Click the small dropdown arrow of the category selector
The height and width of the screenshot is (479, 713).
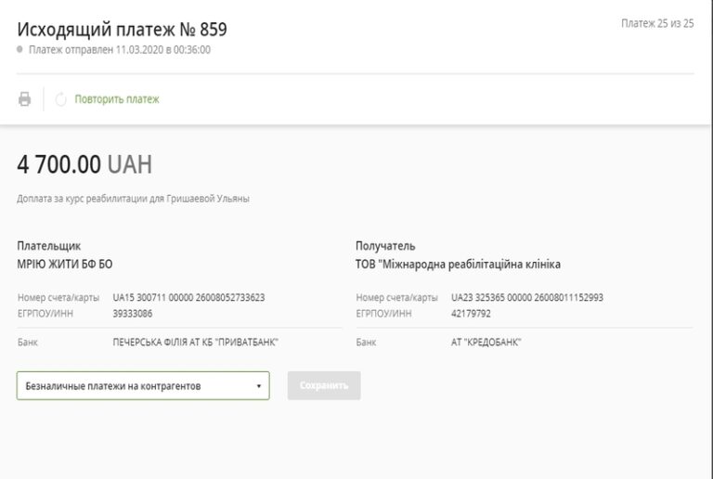click(x=258, y=386)
